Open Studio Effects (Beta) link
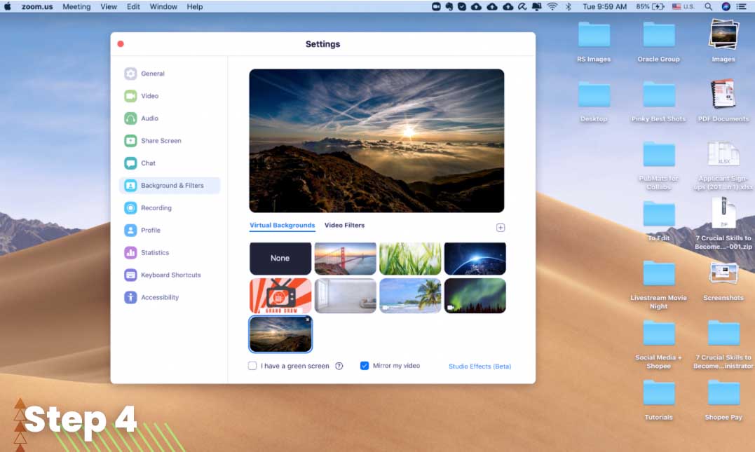 pyautogui.click(x=479, y=367)
